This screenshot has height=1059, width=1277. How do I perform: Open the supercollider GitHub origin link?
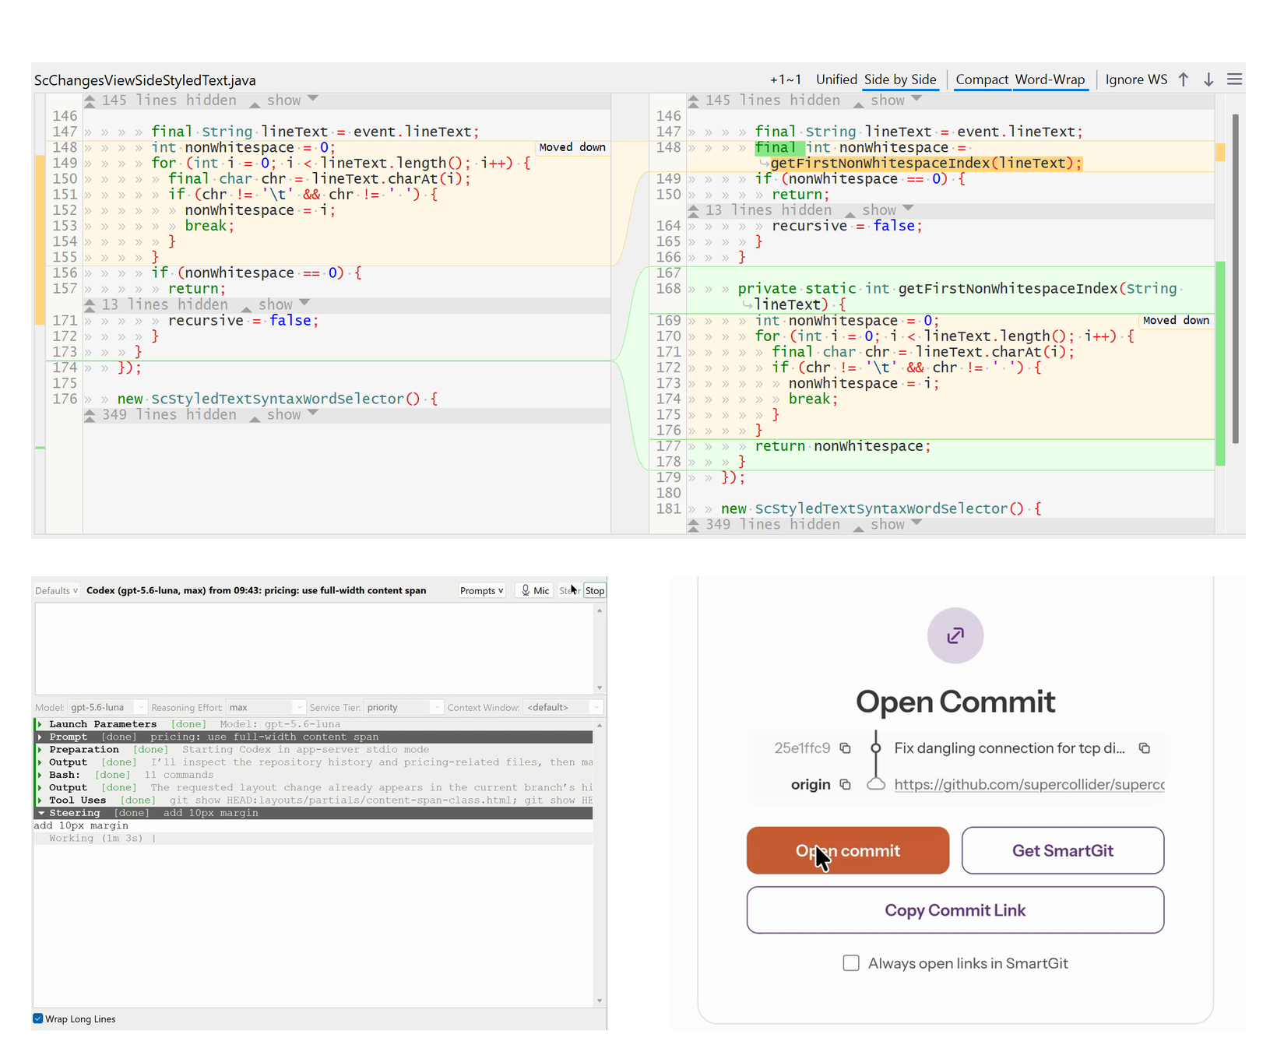(1029, 784)
